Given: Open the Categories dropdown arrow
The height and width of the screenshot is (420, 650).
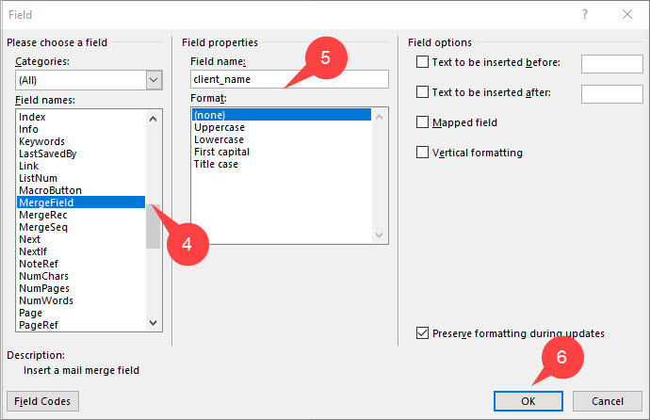Looking at the screenshot, I should [154, 80].
